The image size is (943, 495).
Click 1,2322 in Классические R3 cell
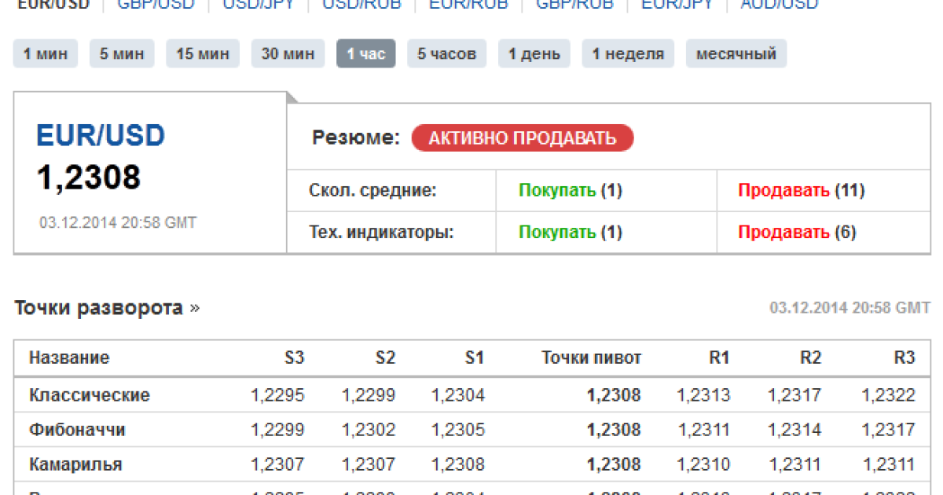pos(889,395)
